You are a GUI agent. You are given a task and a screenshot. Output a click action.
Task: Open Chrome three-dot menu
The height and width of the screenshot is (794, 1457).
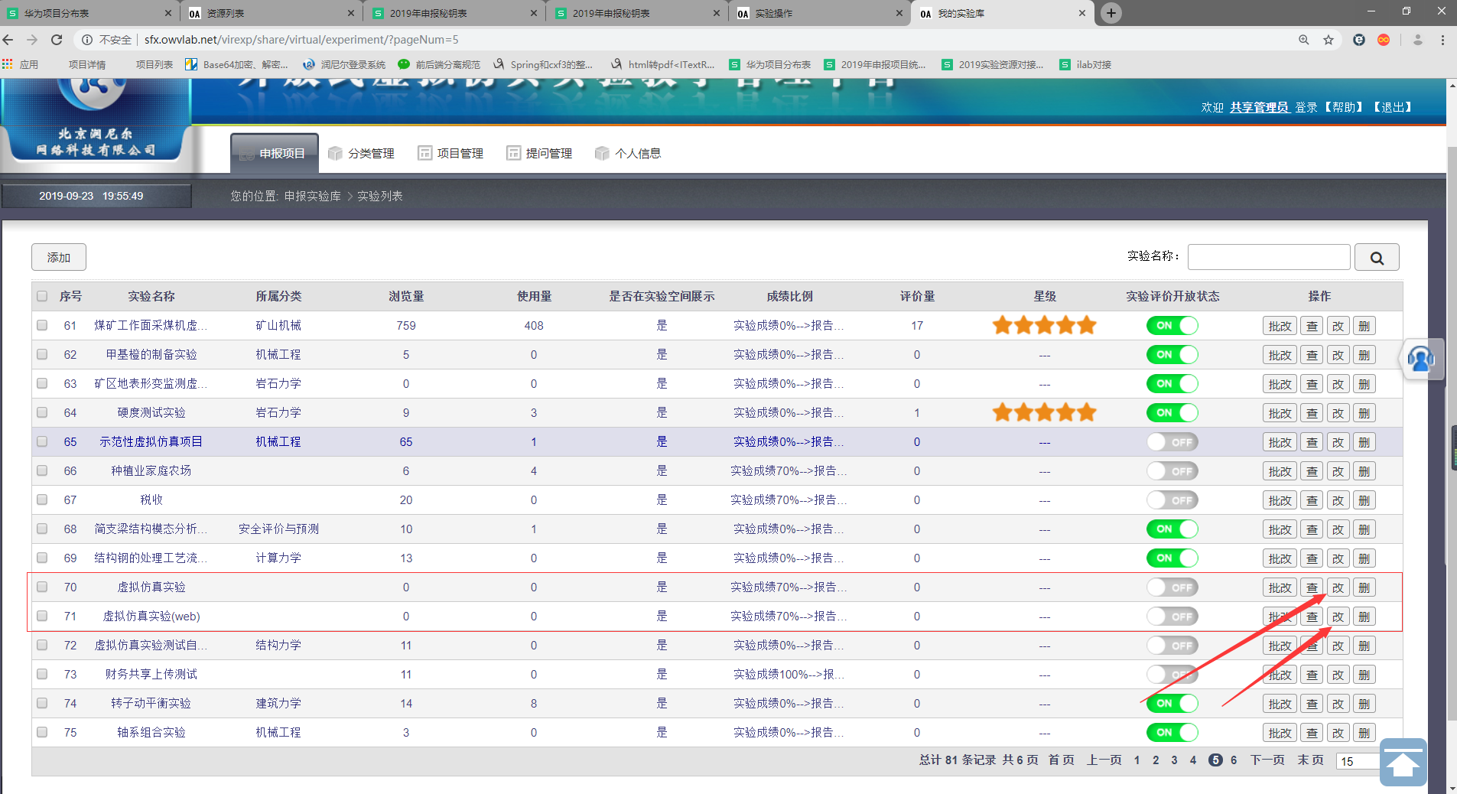pos(1442,40)
